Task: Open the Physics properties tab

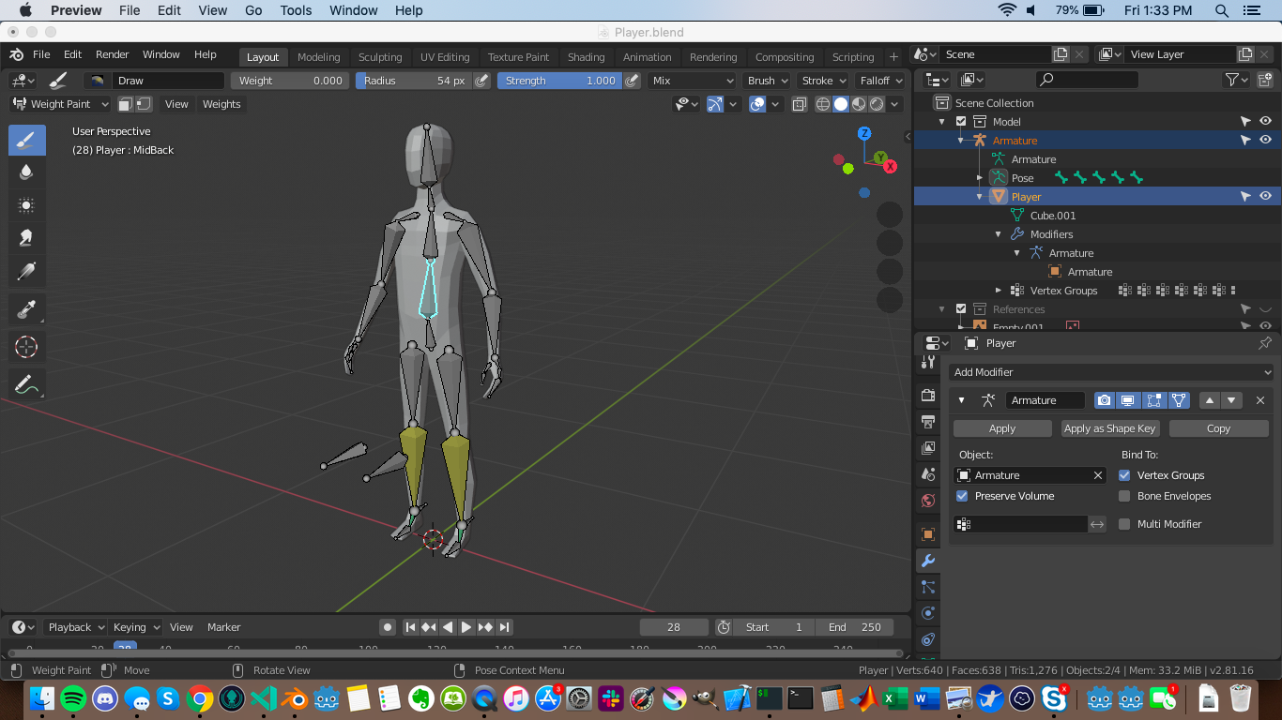Action: point(928,613)
